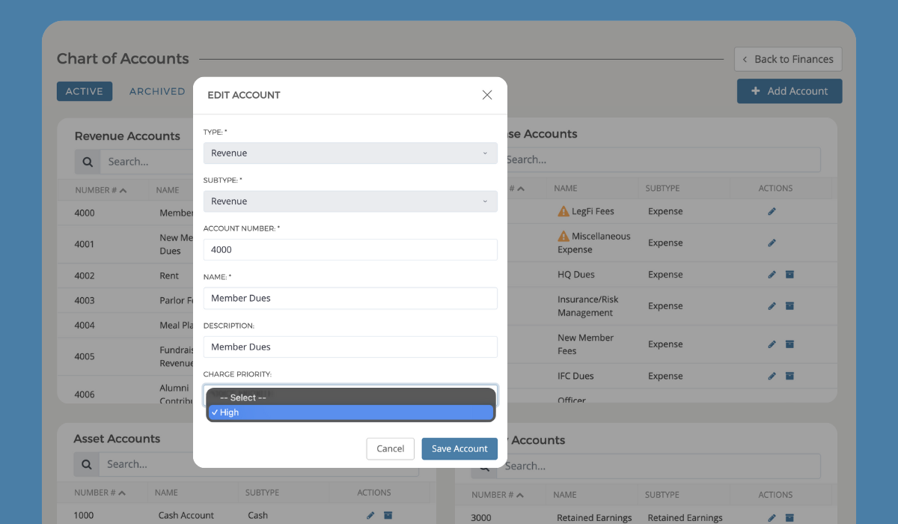Open the Subtype dropdown
Screen dimensions: 898x524
tap(350, 201)
